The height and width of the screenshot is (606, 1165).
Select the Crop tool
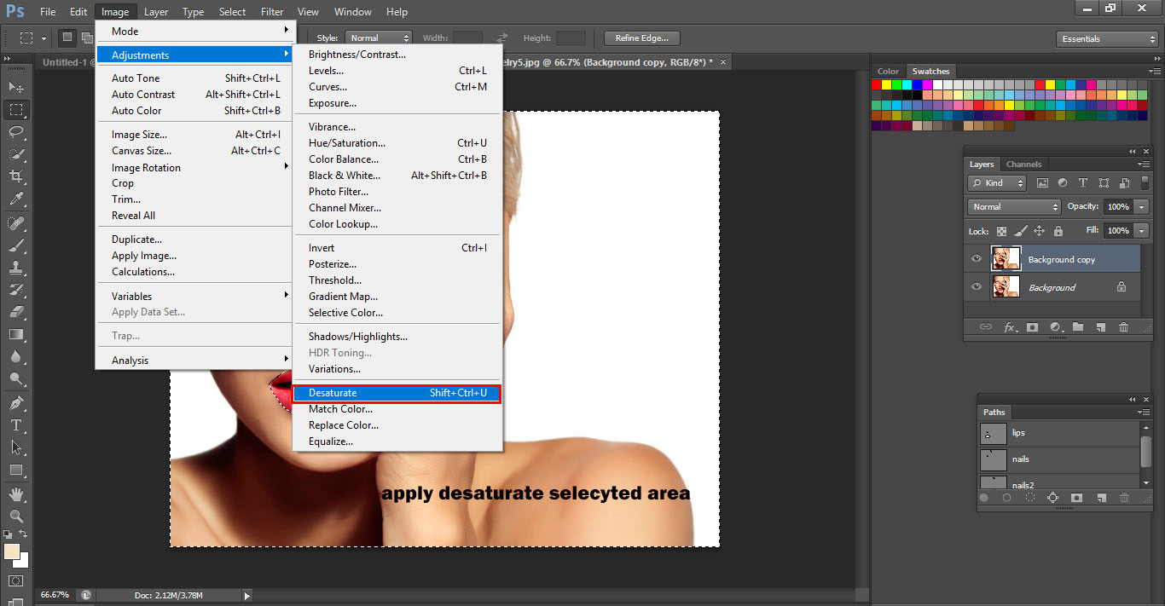pyautogui.click(x=15, y=174)
